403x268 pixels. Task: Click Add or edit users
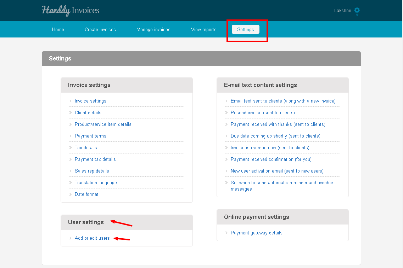pos(92,238)
